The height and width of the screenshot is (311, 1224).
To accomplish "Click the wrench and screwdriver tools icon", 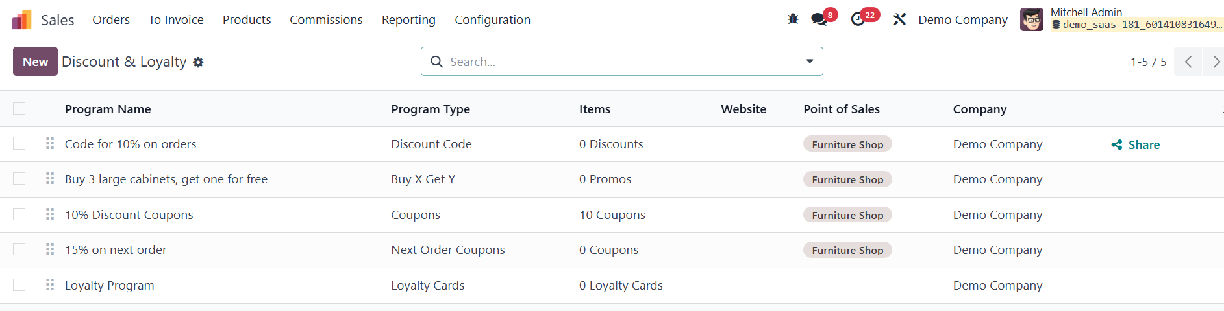I will pos(899,19).
